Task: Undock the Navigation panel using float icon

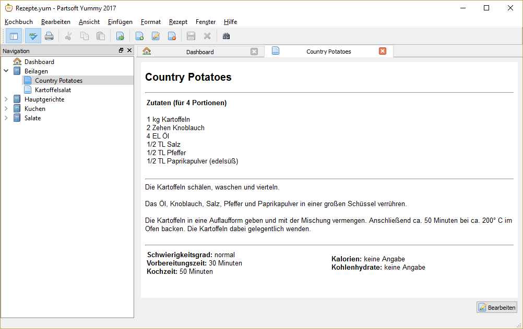Action: [x=121, y=50]
